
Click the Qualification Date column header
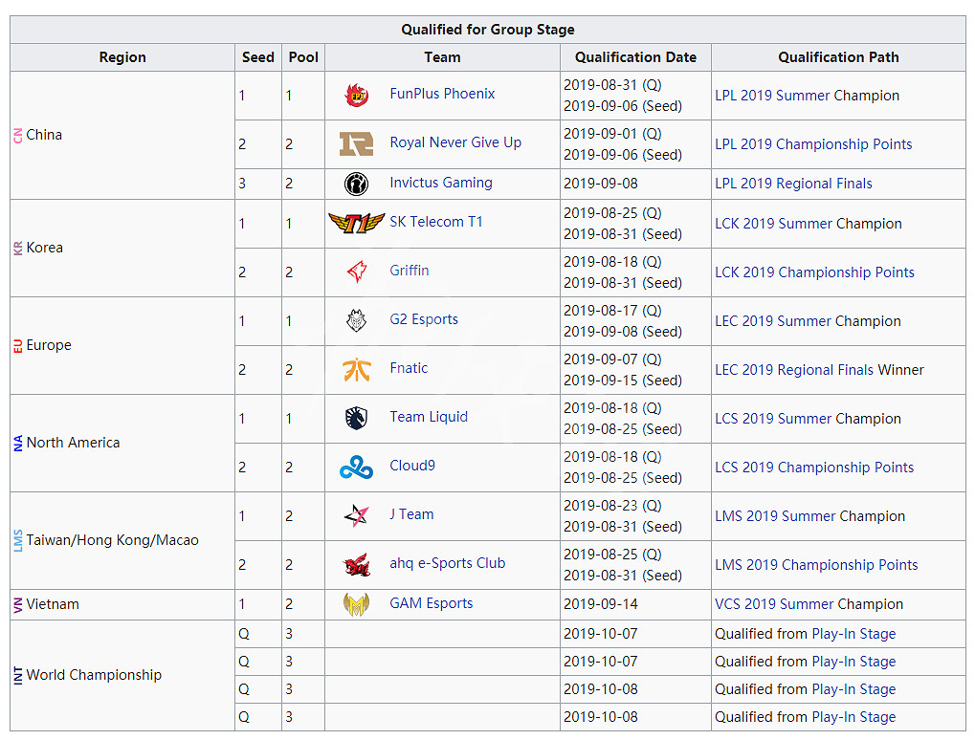635,57
